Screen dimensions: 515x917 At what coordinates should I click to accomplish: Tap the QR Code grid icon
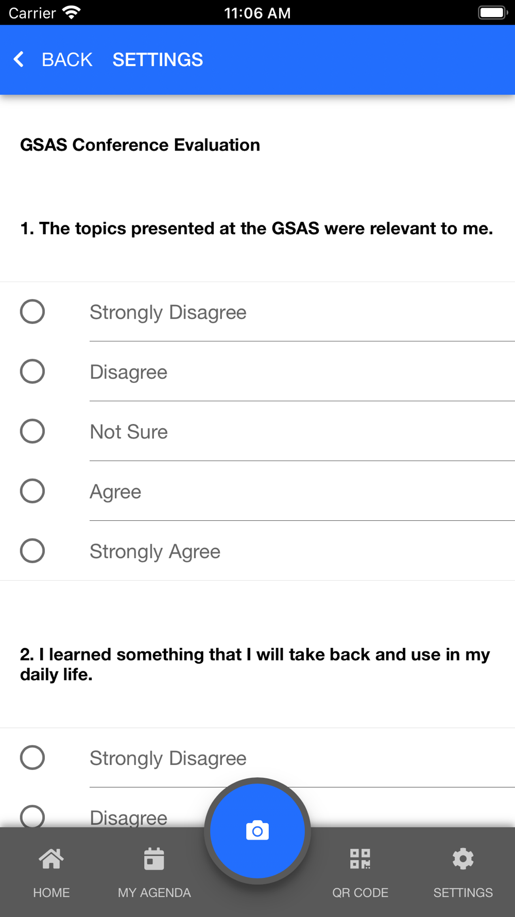pyautogui.click(x=360, y=859)
